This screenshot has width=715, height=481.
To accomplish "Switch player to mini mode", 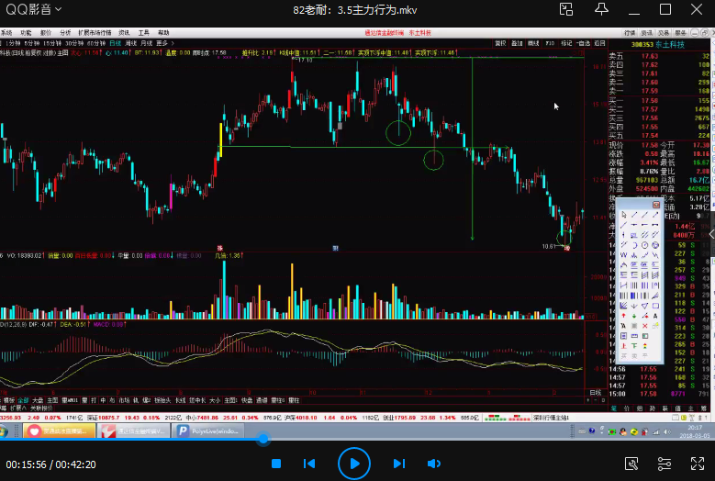I will click(x=570, y=10).
